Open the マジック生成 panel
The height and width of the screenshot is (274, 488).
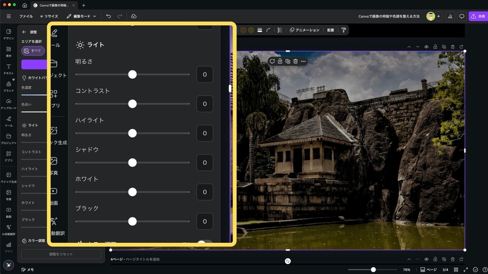[x=9, y=177]
